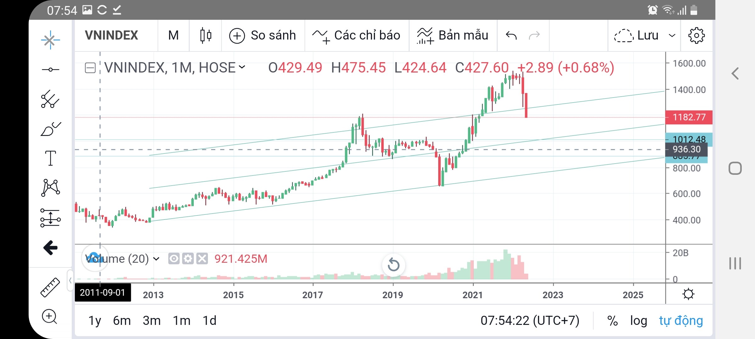Image resolution: width=755 pixels, height=339 pixels.
Task: Expand the Lưu save dropdown arrow
Action: (672, 35)
